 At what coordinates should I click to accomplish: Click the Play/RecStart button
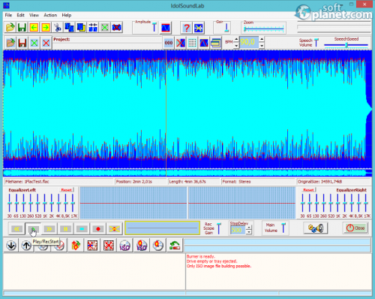33,228
